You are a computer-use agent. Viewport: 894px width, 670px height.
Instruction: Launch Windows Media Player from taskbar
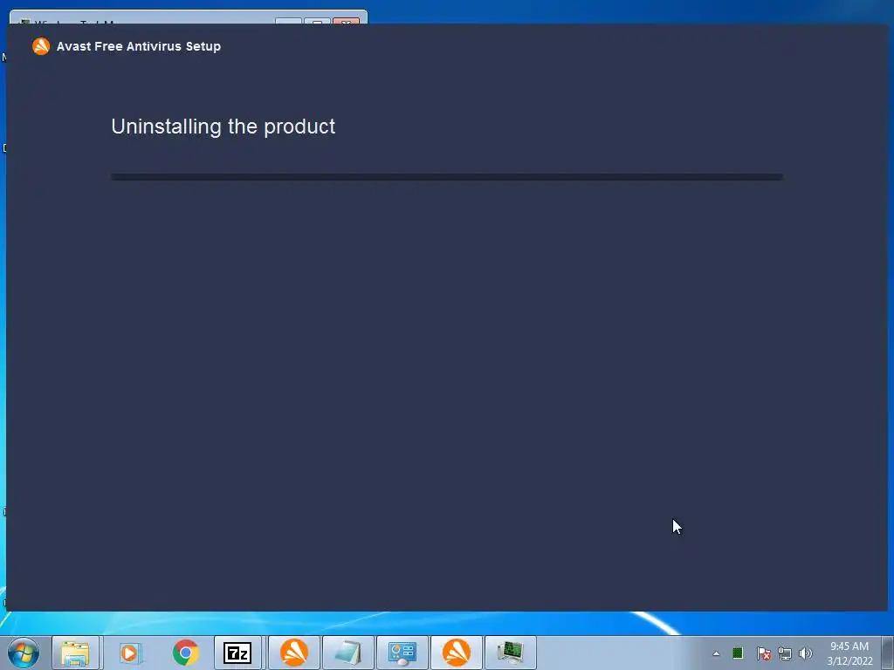point(130,653)
